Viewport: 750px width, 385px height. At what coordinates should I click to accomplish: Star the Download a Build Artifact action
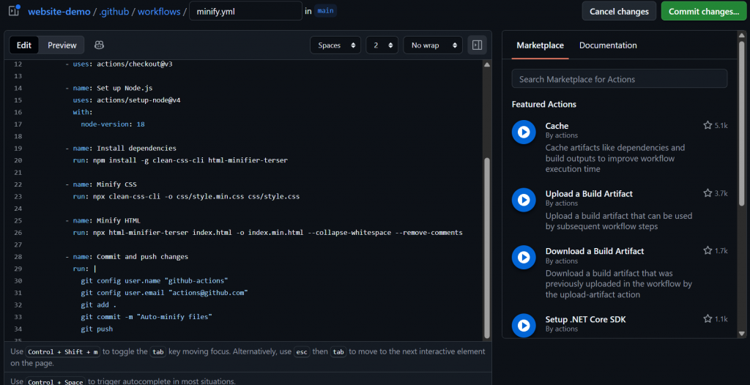tap(708, 250)
